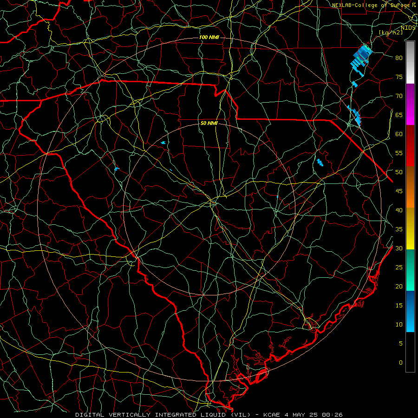The height and width of the screenshot is (418, 418).
Task: Select the white-gray segment of the color scale
Action: [x=410, y=62]
